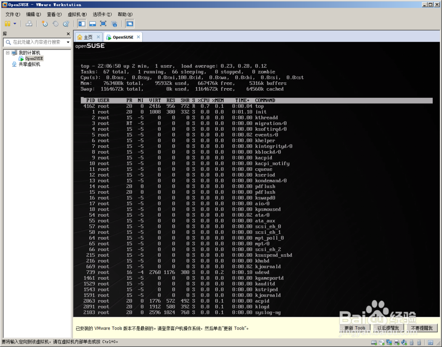Click the 更新 Tools button
442x347 pixels.
(354, 328)
